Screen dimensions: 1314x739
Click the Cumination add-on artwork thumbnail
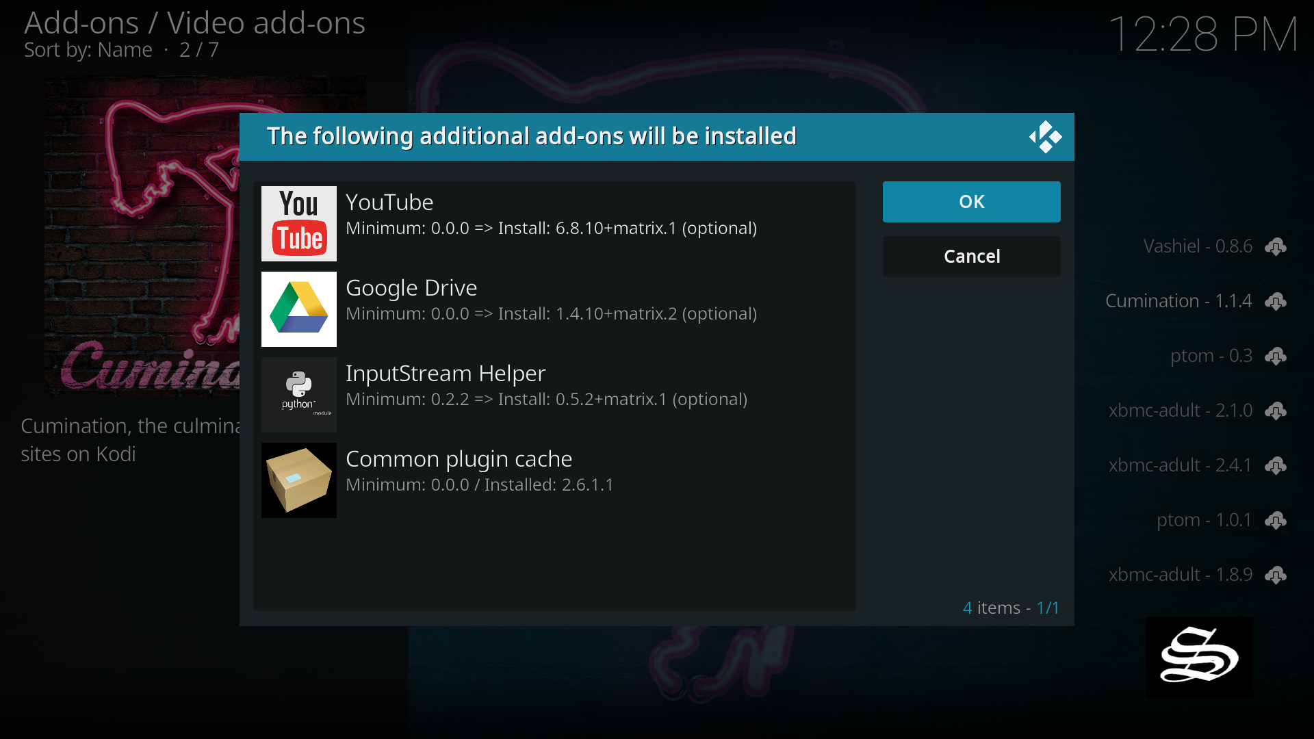coord(142,236)
